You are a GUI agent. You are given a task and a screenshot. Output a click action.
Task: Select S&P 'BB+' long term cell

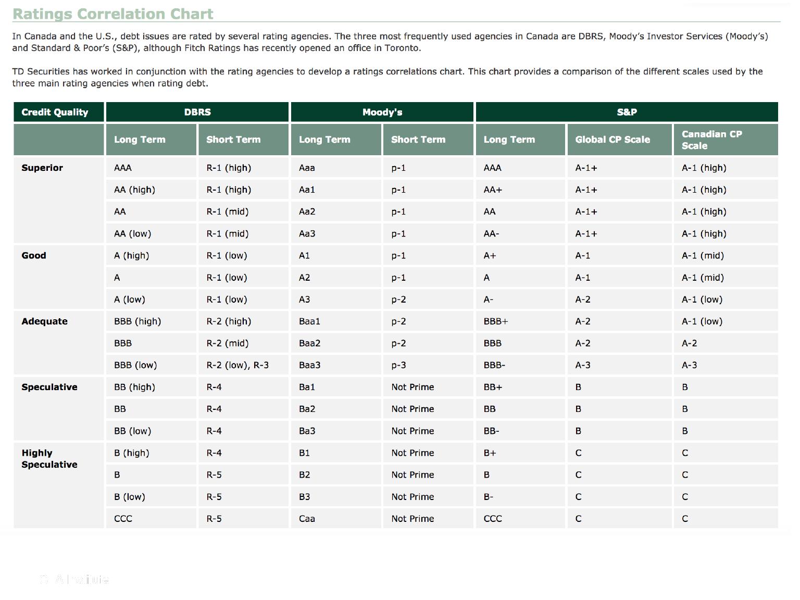[520, 387]
